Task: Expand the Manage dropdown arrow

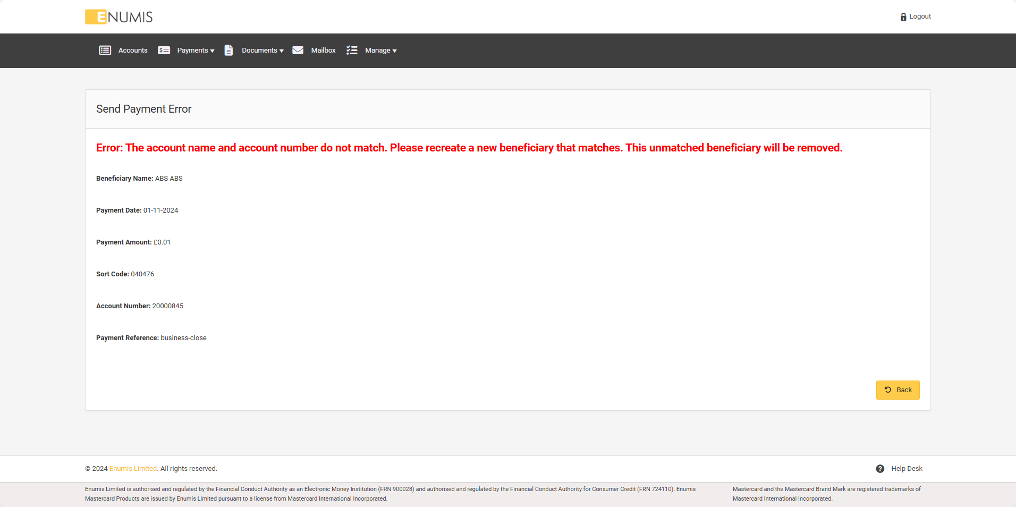Action: tap(395, 51)
